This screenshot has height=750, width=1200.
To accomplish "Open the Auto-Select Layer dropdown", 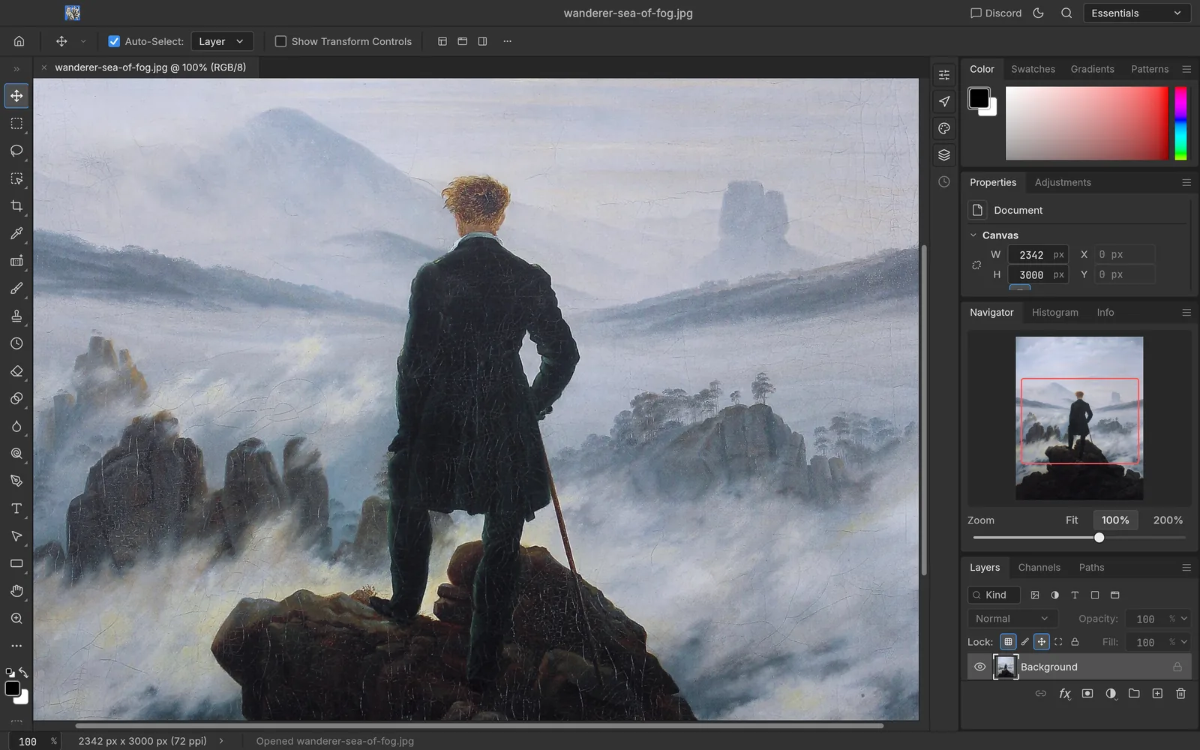I will 222,41.
